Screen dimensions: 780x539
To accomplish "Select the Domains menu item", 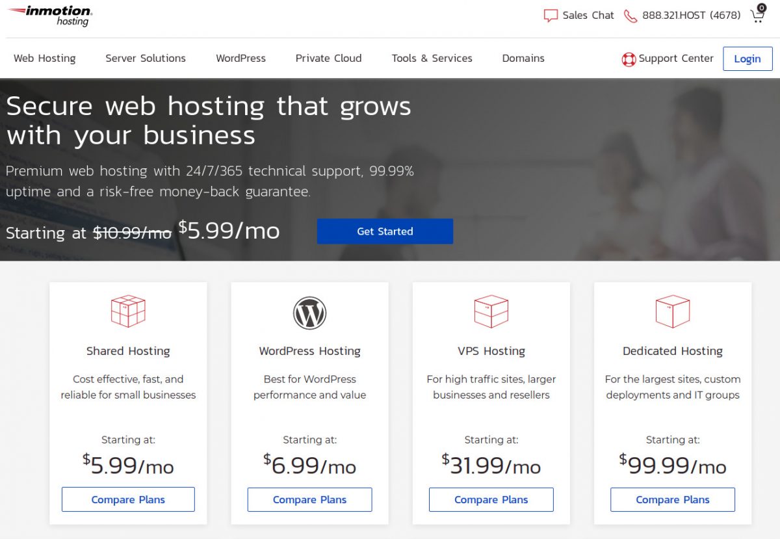I will [x=523, y=59].
